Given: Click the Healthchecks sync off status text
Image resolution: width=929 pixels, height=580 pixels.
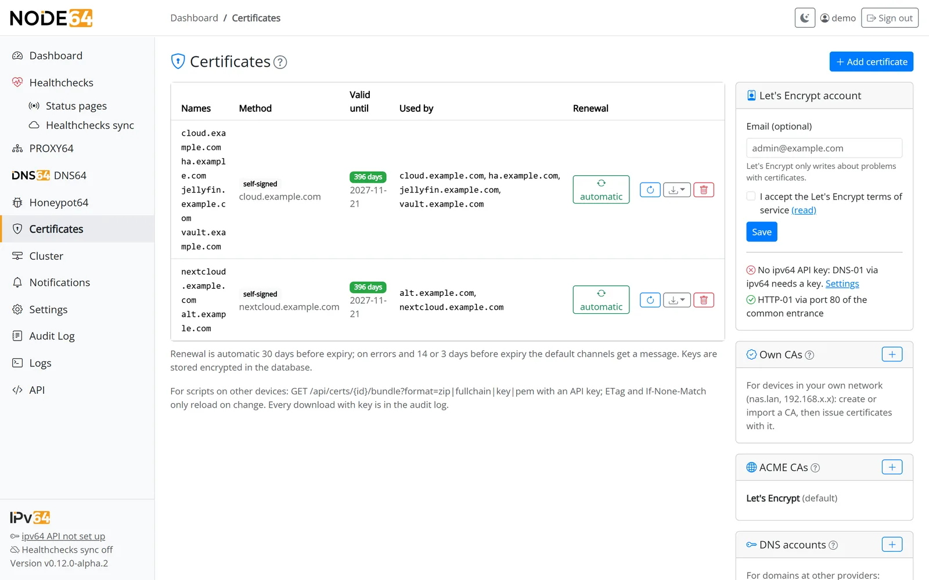Looking at the screenshot, I should [67, 550].
